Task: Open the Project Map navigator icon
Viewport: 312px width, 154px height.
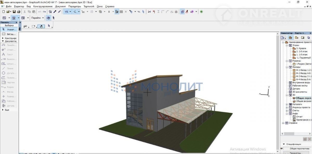Action: pos(290,38)
